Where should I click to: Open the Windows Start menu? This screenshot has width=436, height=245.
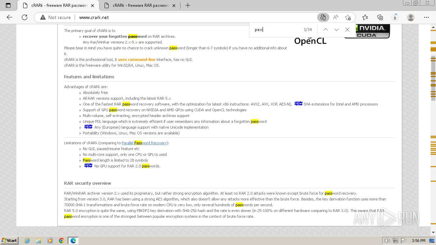click(x=10, y=241)
